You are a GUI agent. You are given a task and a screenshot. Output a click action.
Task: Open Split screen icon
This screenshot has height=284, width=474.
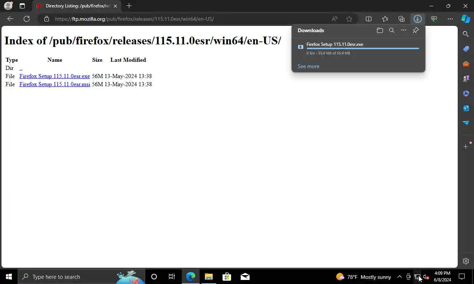368,19
